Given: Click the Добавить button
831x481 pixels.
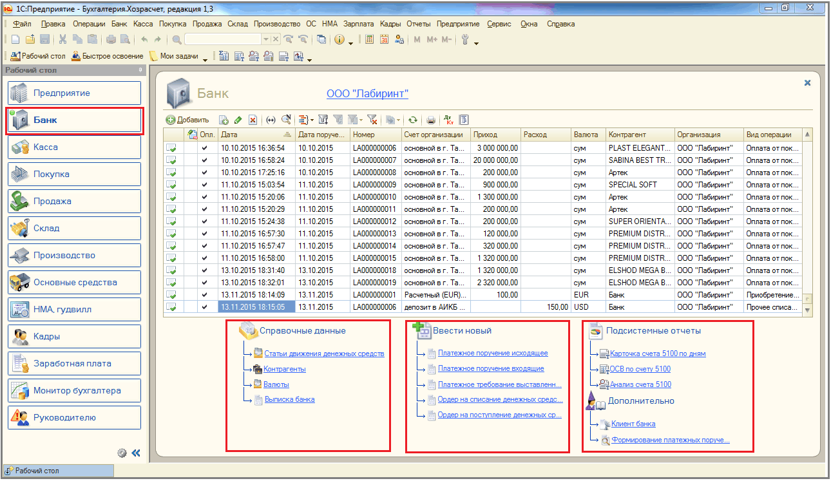Looking at the screenshot, I should coord(188,120).
